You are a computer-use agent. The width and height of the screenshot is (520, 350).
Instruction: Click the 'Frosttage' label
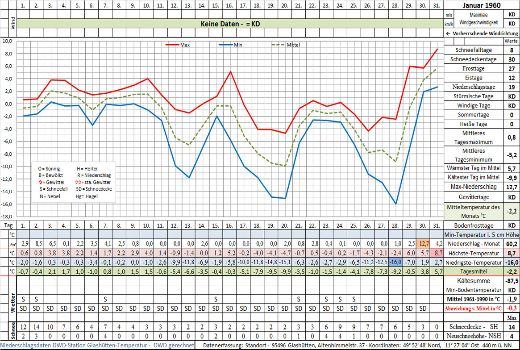474,69
